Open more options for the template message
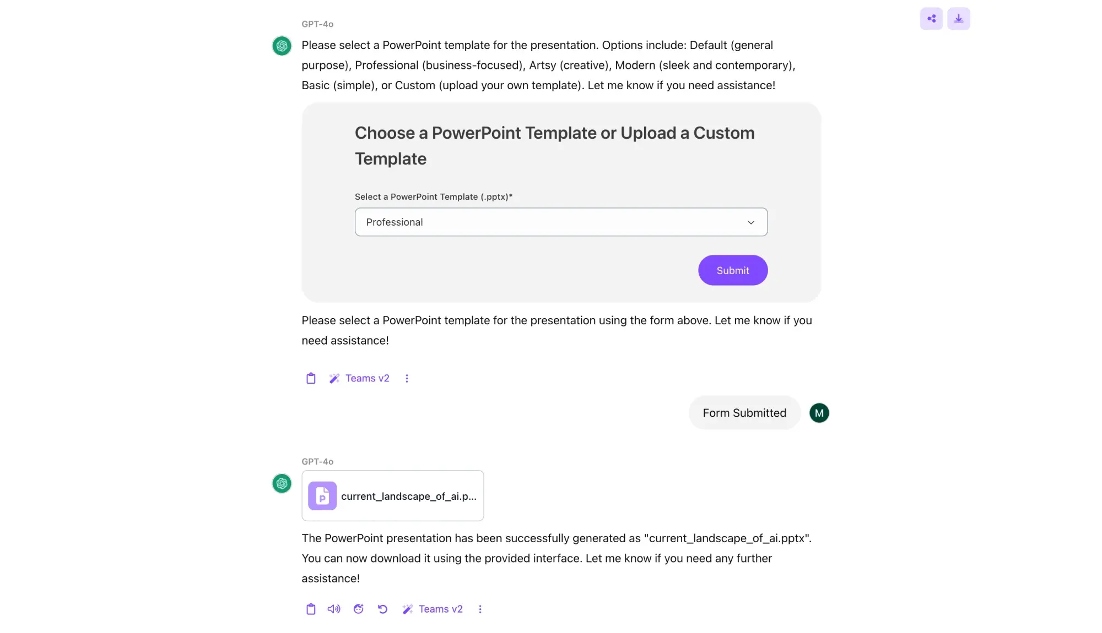The height and width of the screenshot is (633, 1102). (x=407, y=378)
